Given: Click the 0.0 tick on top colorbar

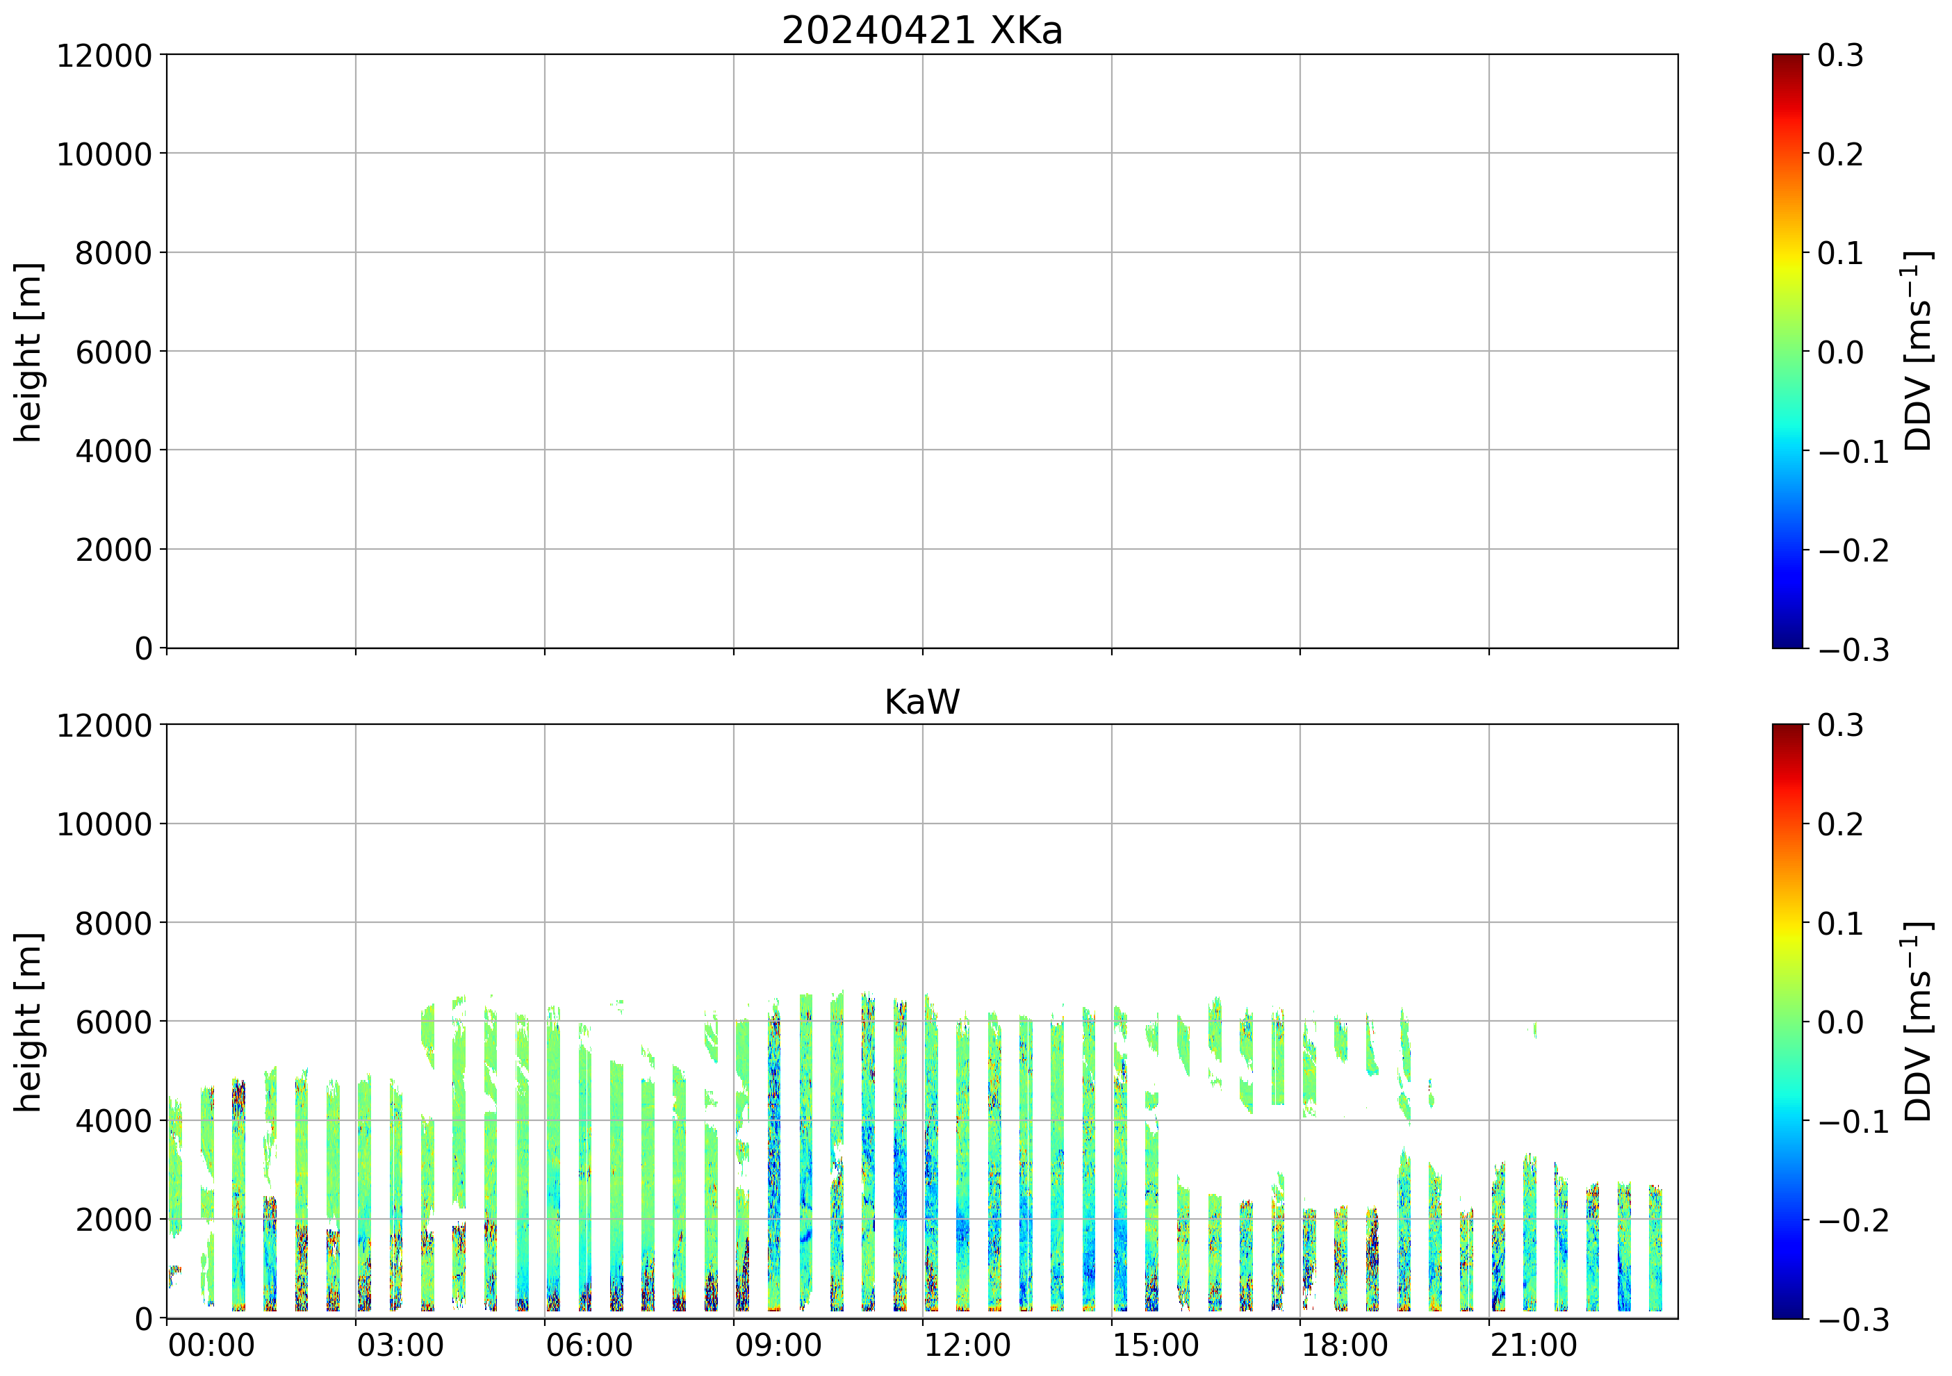Looking at the screenshot, I should [1840, 352].
